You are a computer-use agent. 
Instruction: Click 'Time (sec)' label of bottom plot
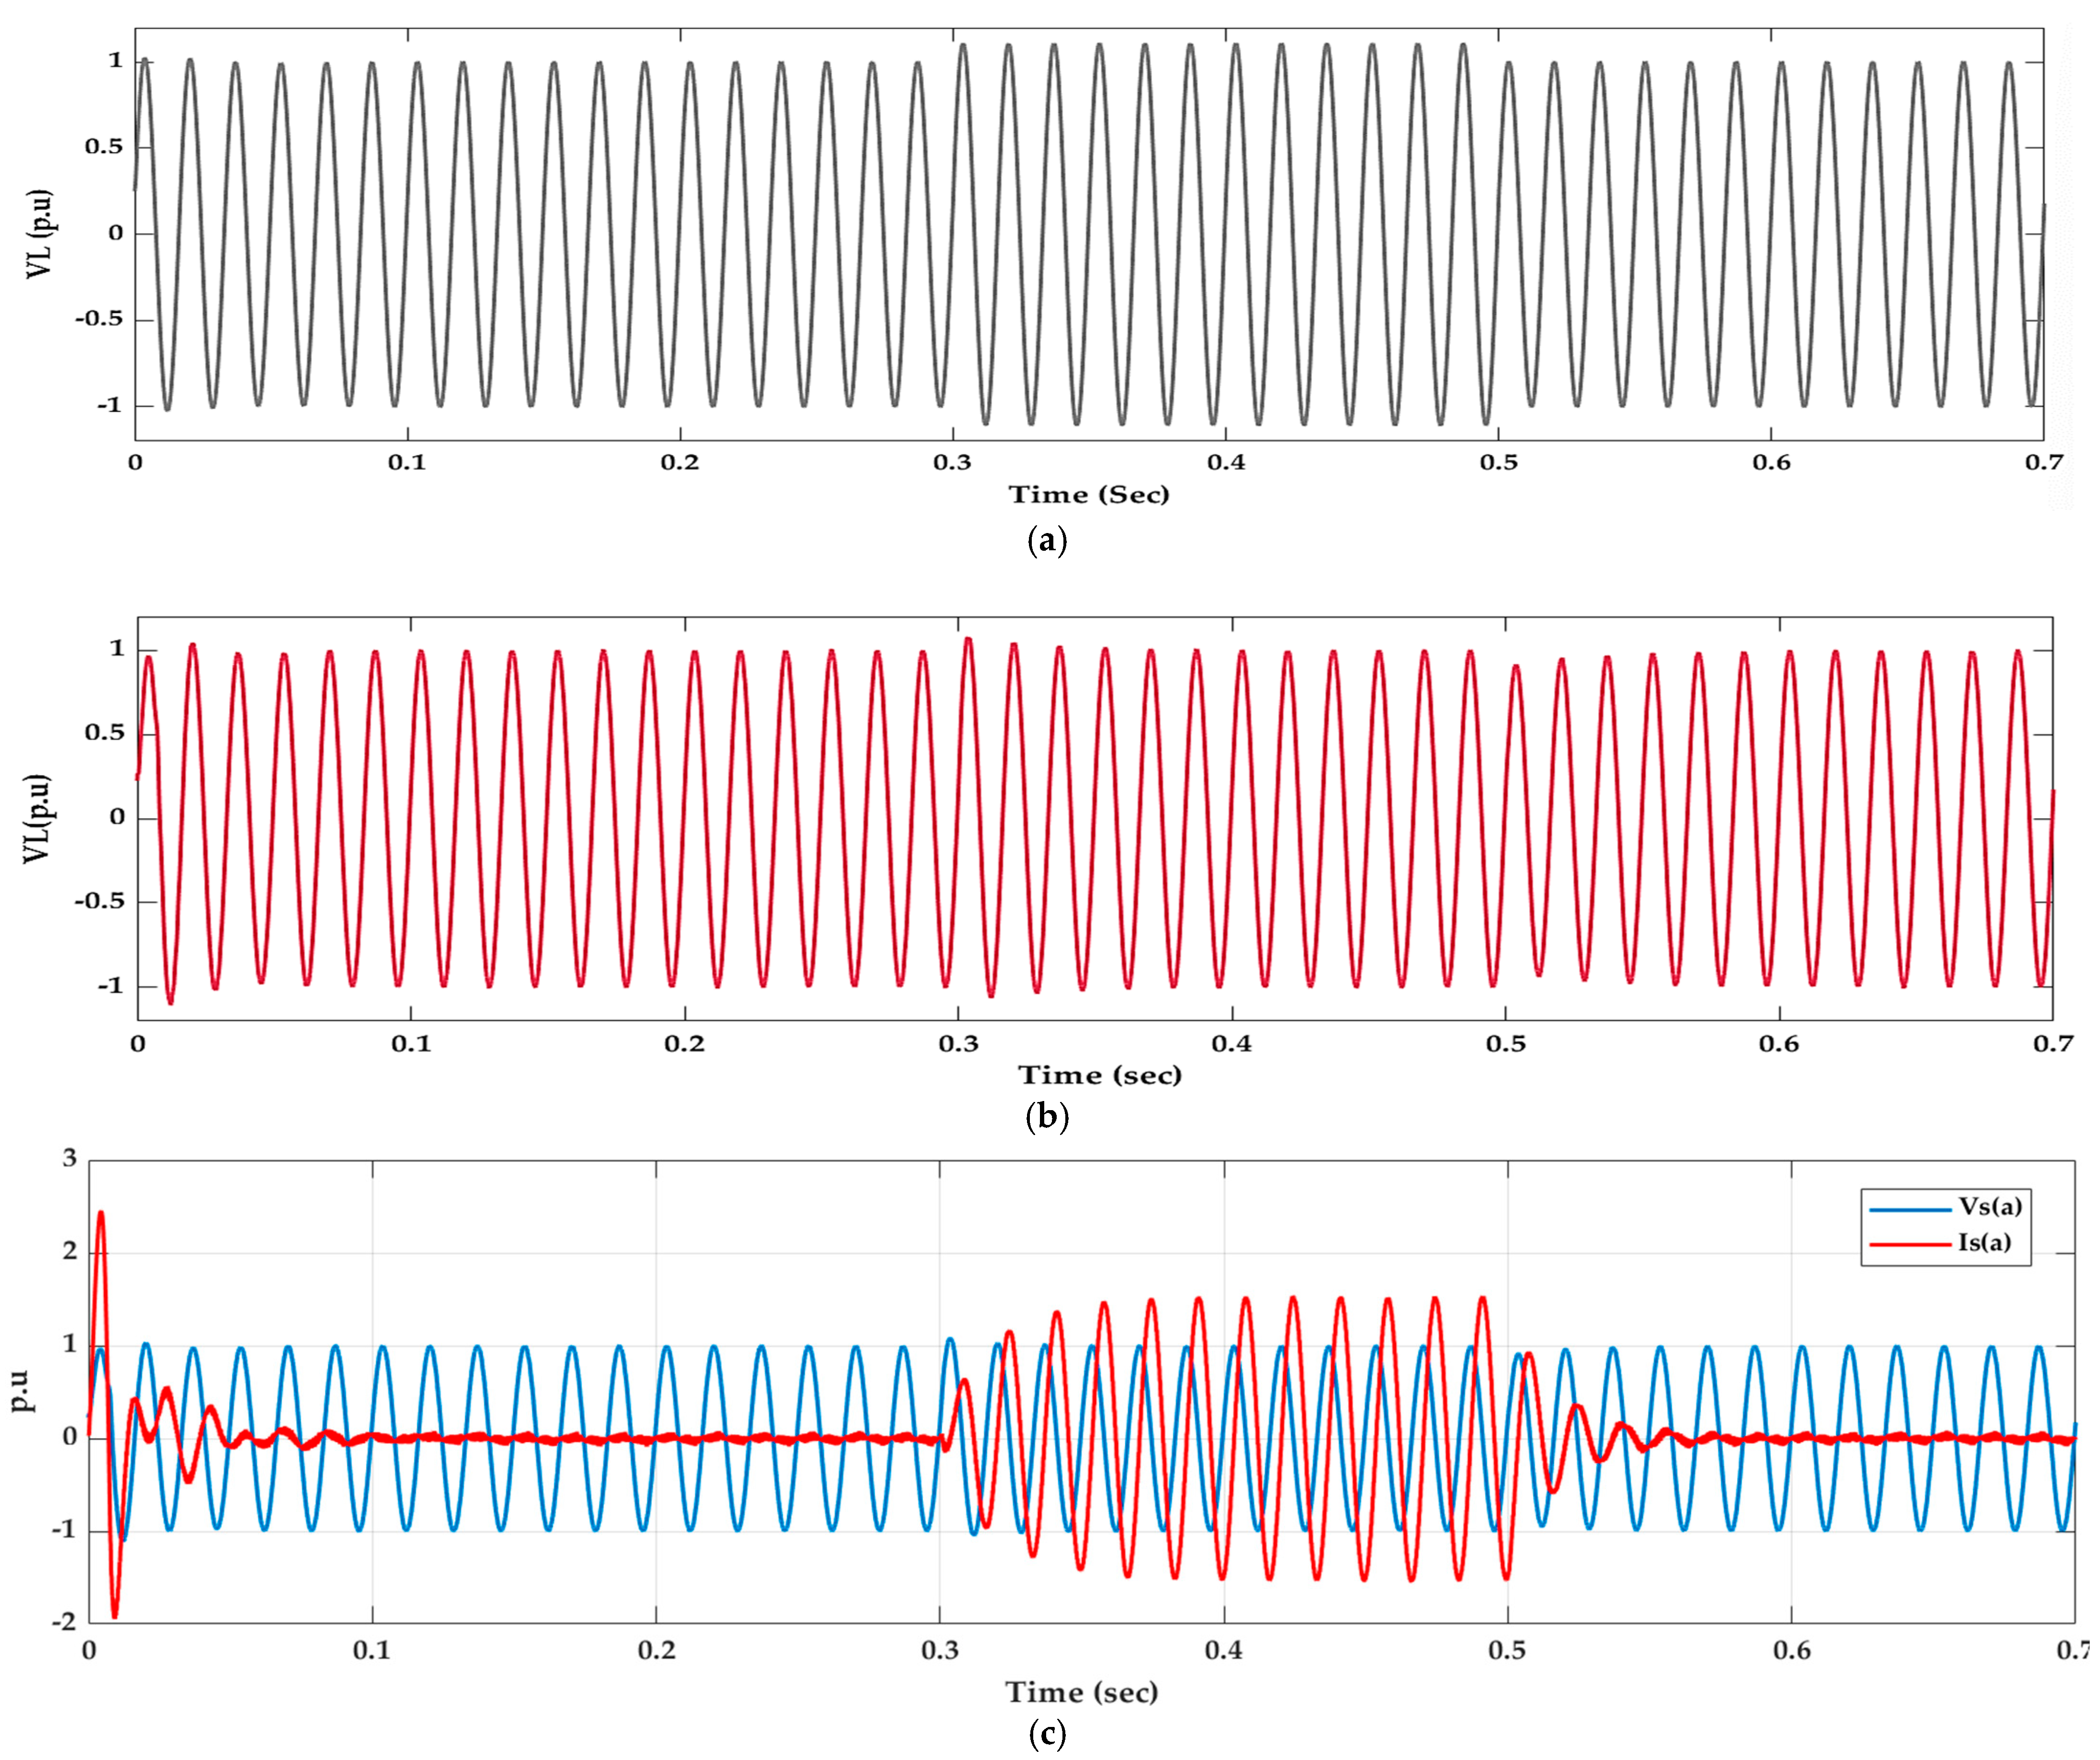coord(1081,1692)
